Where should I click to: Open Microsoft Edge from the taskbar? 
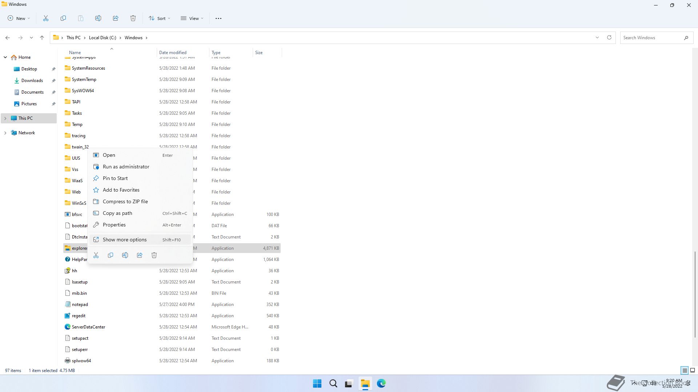coord(381,383)
